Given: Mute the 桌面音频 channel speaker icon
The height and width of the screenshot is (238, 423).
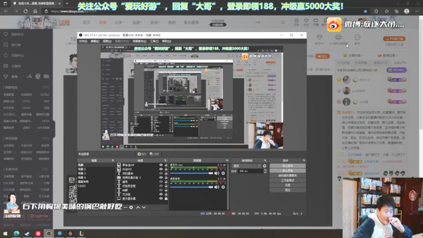Looking at the screenshot, I should 217,187.
